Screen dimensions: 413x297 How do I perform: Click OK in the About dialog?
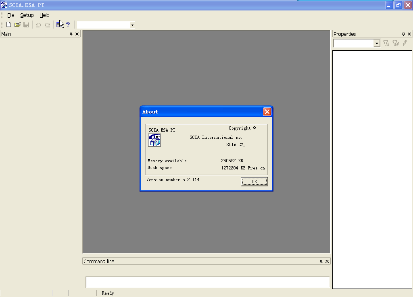click(254, 181)
